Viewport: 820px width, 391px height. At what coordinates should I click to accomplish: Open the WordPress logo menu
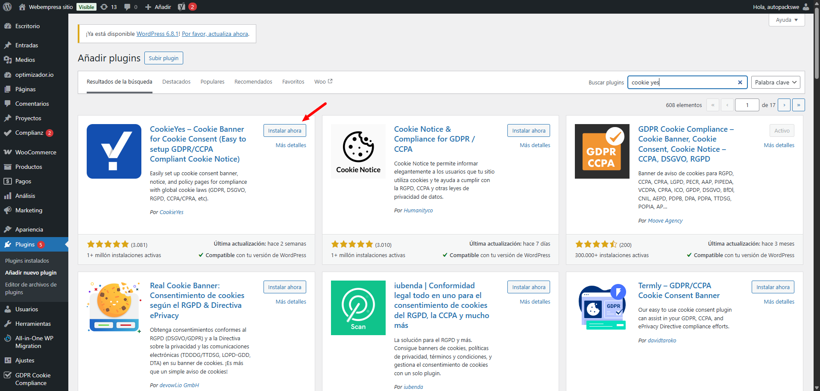point(7,7)
